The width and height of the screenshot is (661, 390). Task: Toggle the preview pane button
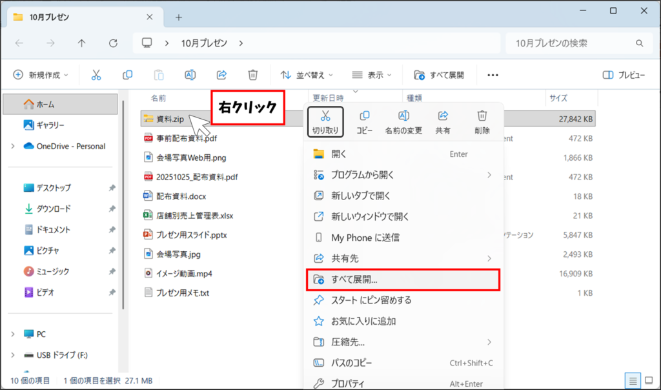[624, 75]
